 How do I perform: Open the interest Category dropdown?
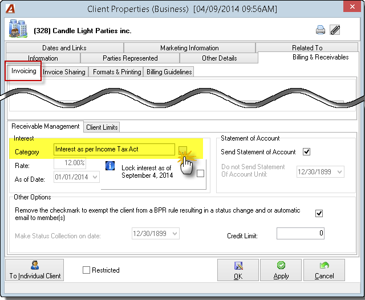[182, 150]
